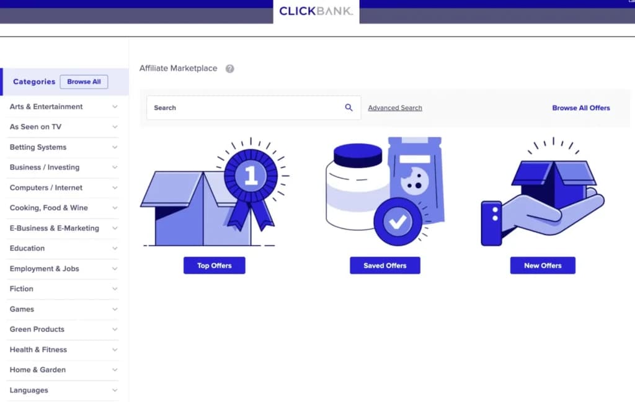This screenshot has width=635, height=402.
Task: Expand Business / Investing chevron
Action: tap(115, 167)
